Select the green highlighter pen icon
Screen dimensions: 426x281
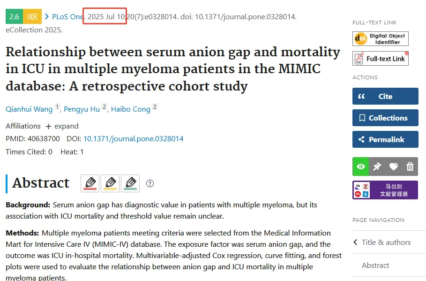click(130, 183)
